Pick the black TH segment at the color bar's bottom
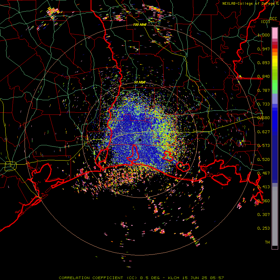 click(x=275, y=247)
